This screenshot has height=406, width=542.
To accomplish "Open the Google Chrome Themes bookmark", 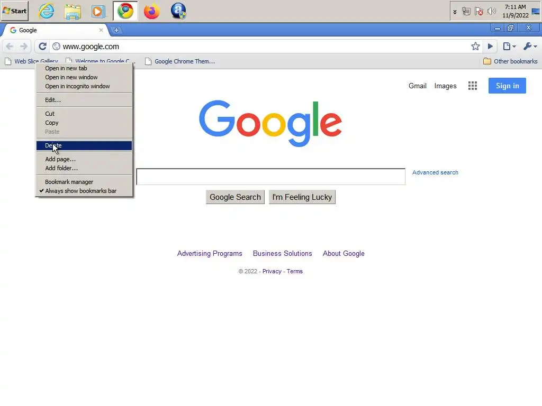I will (x=180, y=61).
